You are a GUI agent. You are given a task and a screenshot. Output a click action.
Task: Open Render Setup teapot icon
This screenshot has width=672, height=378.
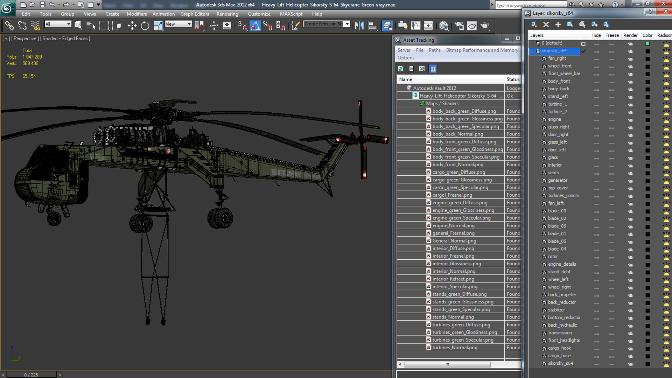pos(459,25)
